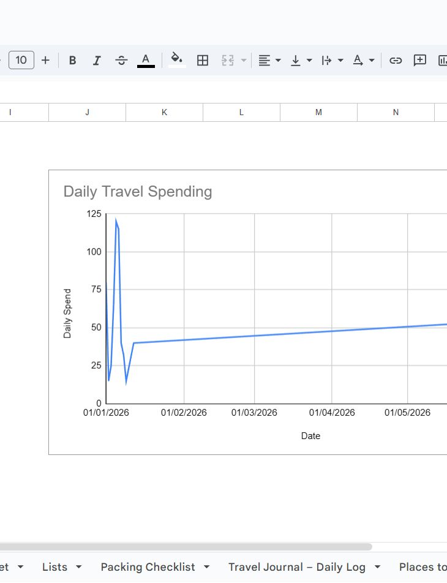
Task: Toggle italic formatting
Action: coord(97,60)
